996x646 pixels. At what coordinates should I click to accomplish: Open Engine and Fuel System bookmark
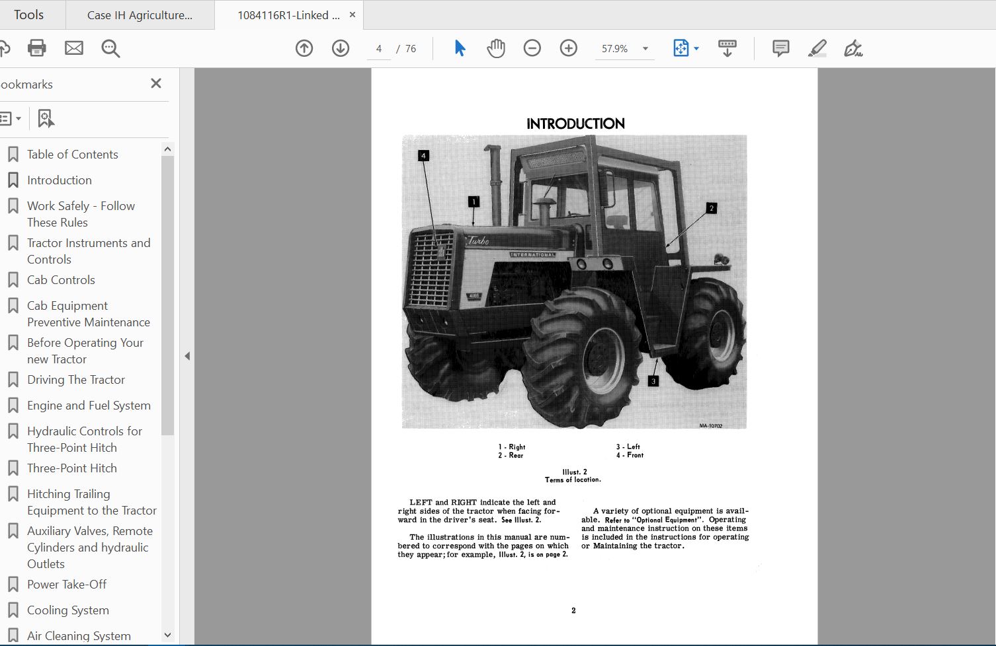(89, 406)
